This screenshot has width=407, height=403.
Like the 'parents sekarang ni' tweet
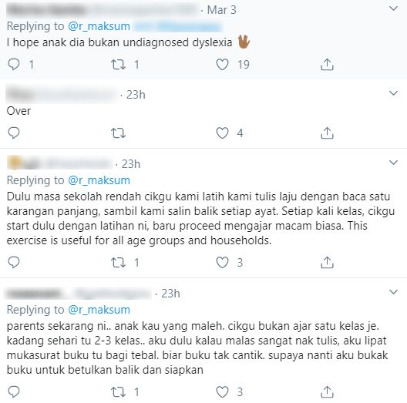pyautogui.click(x=223, y=391)
